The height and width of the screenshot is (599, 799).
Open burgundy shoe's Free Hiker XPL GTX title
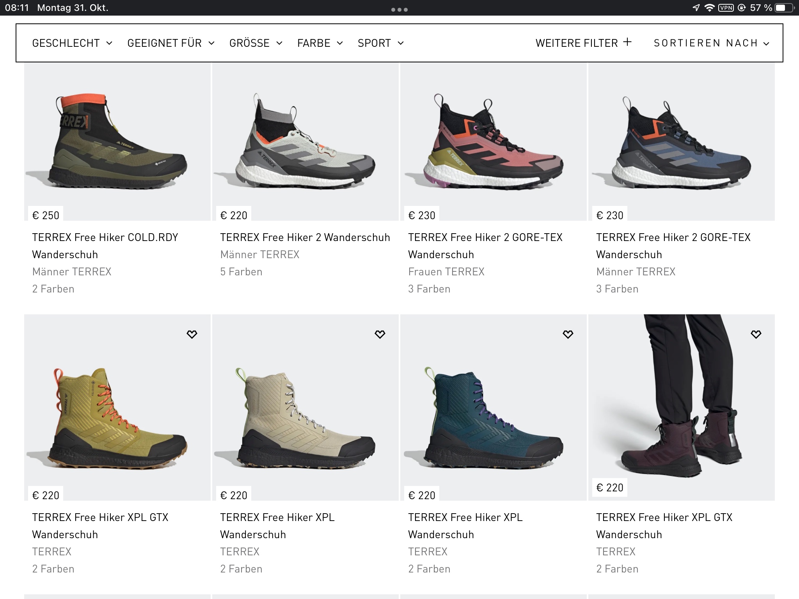coord(664,526)
